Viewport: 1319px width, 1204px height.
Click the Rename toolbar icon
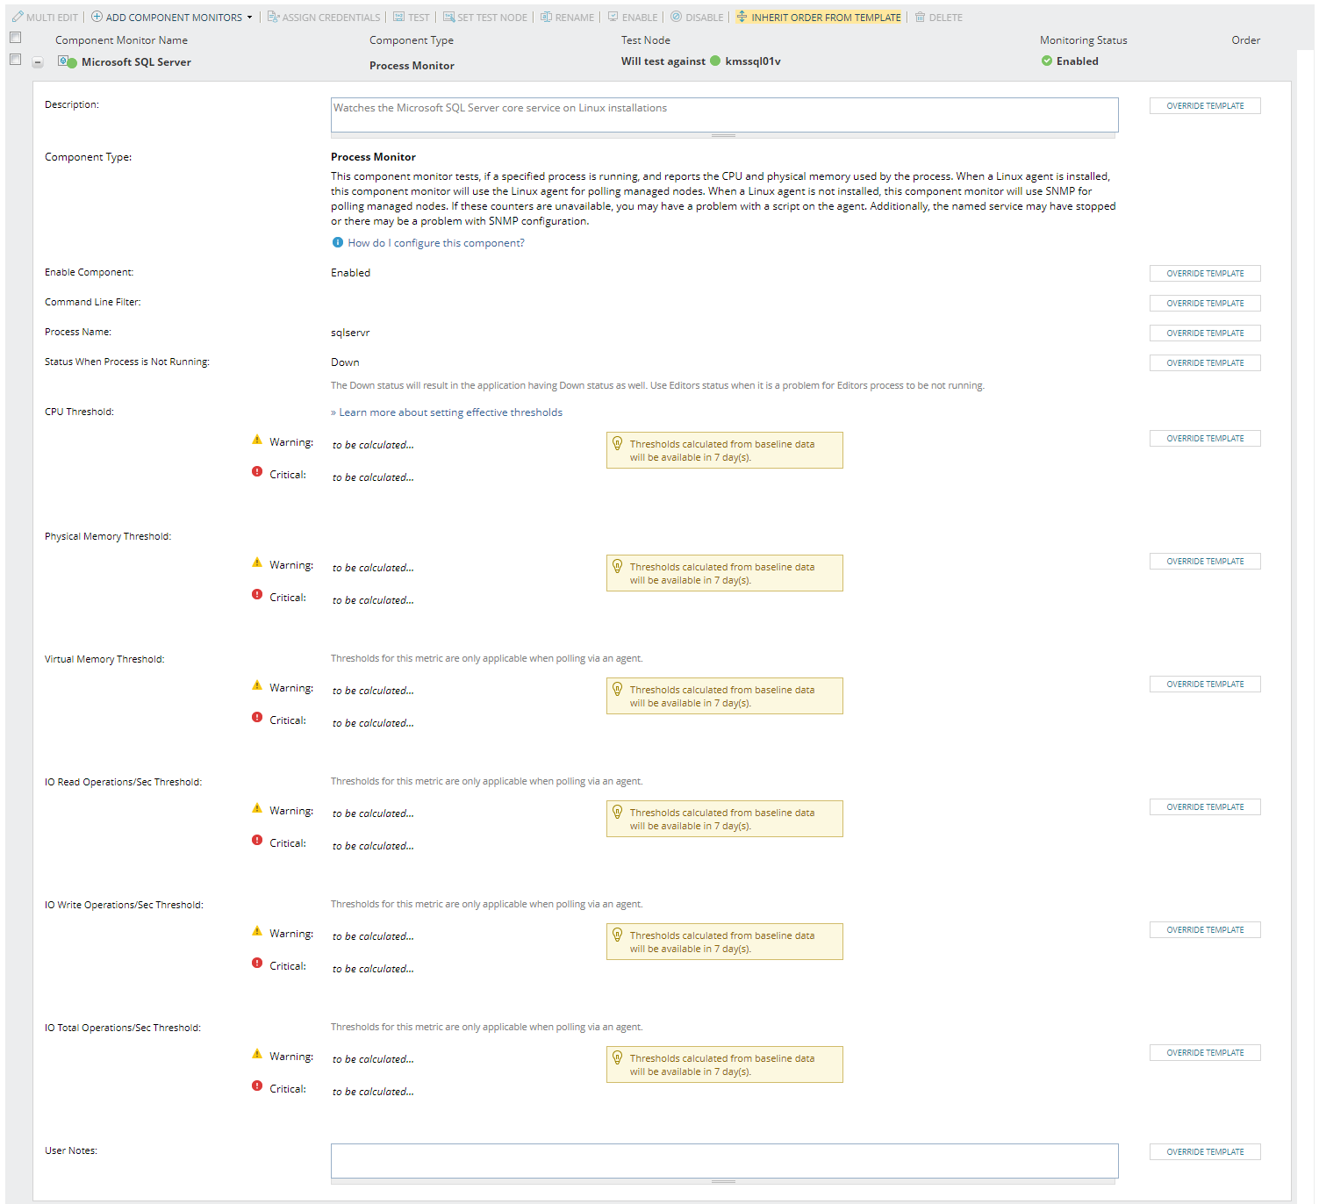point(546,17)
